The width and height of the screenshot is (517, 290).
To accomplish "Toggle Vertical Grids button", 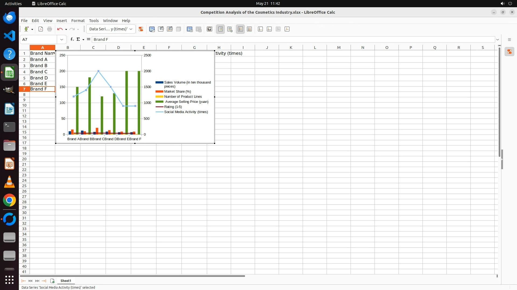I will click(x=249, y=29).
